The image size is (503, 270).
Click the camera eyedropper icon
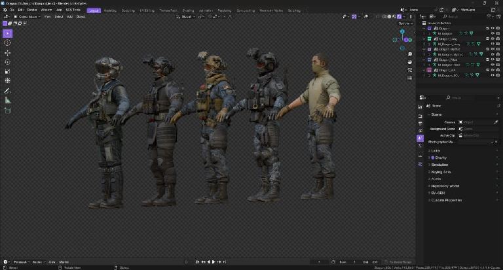pyautogui.click(x=496, y=122)
